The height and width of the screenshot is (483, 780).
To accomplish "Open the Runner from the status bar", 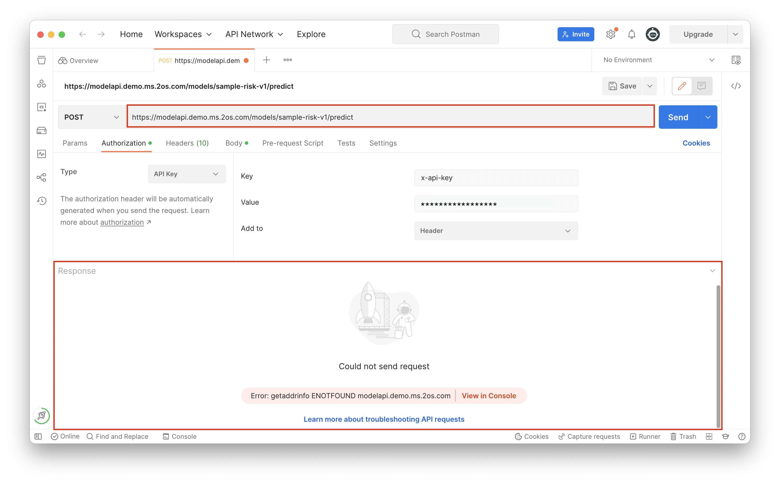I will pyautogui.click(x=645, y=436).
